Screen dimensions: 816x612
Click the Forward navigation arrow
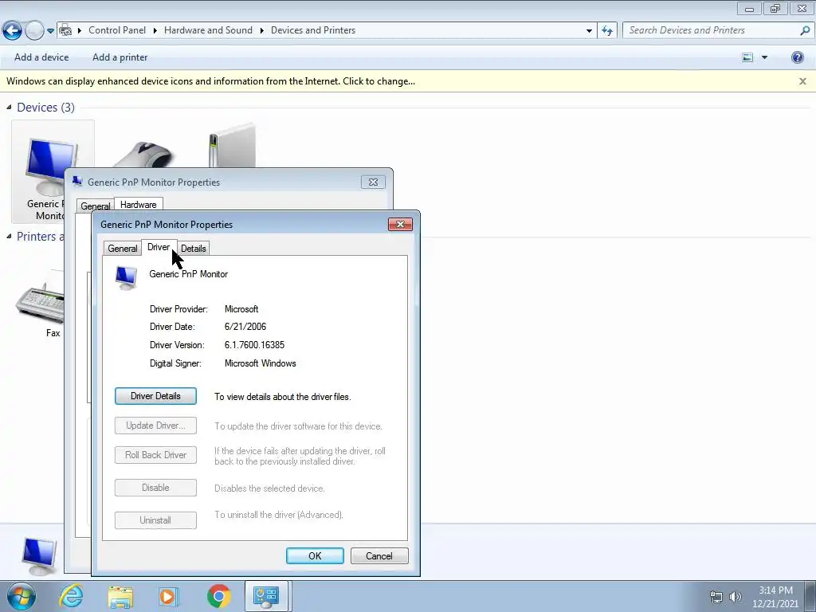point(34,31)
